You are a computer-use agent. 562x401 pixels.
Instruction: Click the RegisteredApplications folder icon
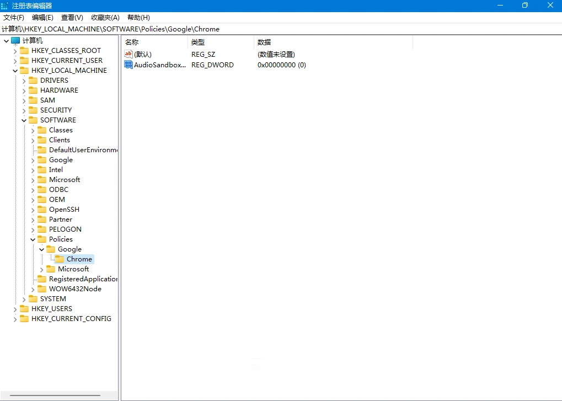click(42, 279)
